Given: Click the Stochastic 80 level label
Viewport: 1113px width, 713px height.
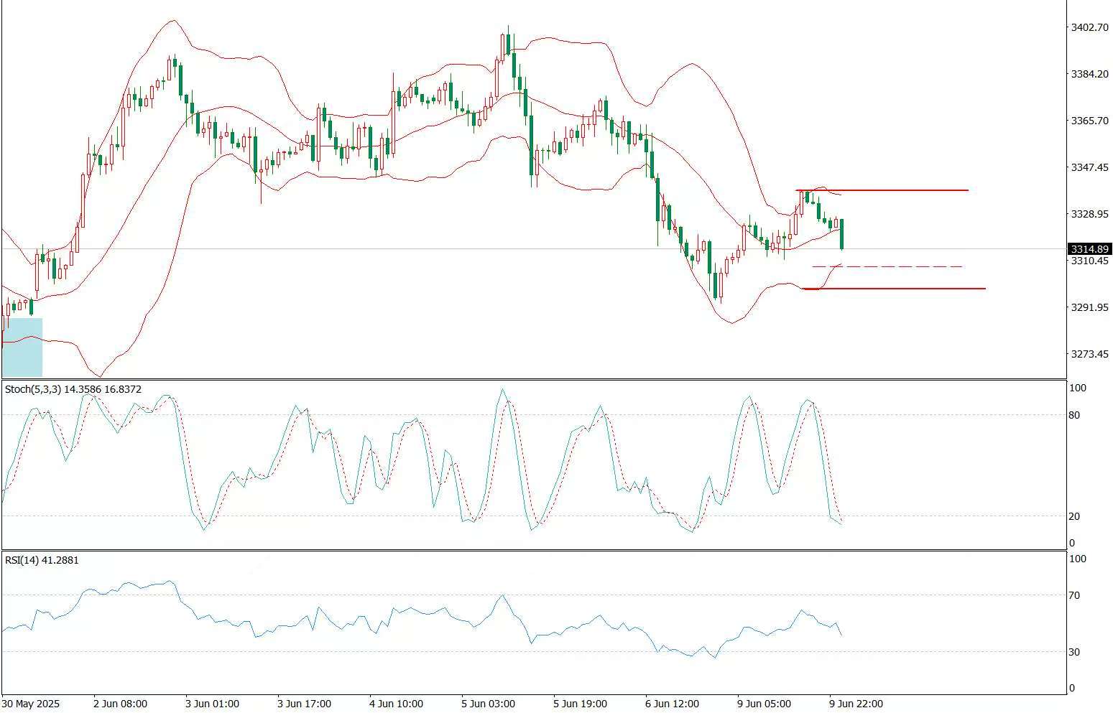Looking at the screenshot, I should pos(1074,415).
